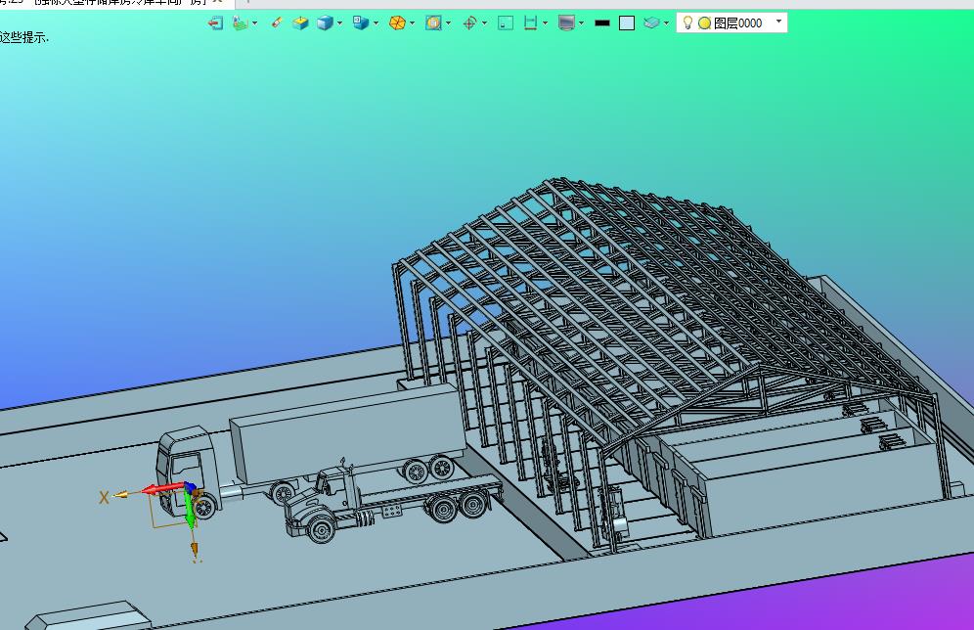Select the open document tab title
This screenshot has width=974, height=630.
pos(103,3)
